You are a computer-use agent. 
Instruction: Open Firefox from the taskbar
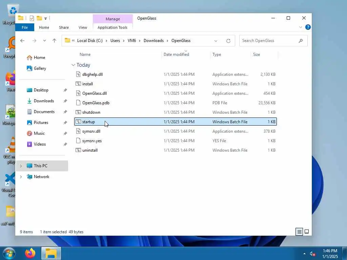(x=30, y=253)
